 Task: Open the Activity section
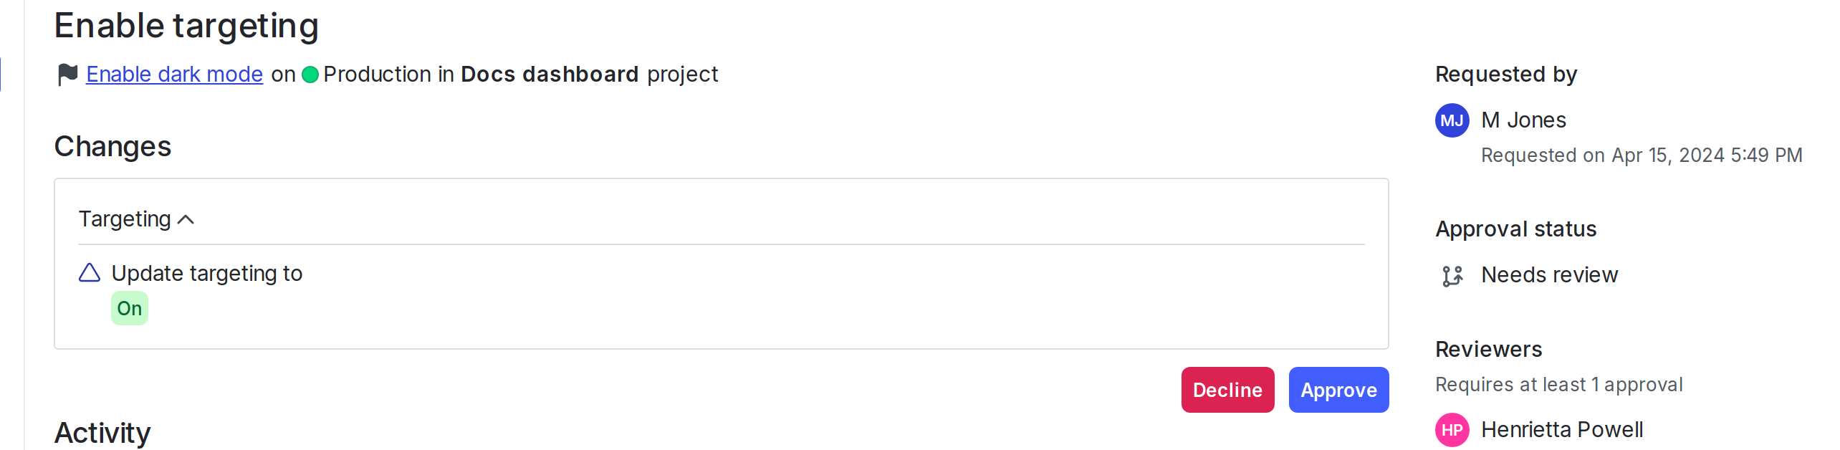(102, 431)
